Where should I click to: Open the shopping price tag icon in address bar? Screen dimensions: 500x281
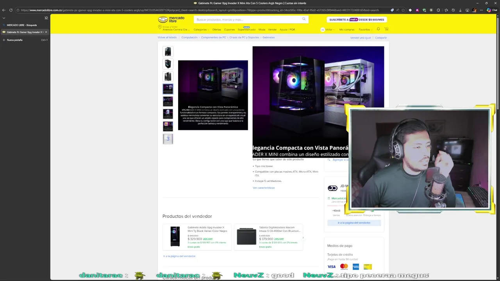pyautogui.click(x=392, y=10)
